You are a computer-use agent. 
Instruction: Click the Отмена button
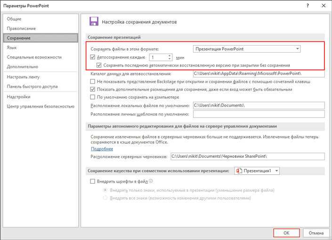(316, 233)
